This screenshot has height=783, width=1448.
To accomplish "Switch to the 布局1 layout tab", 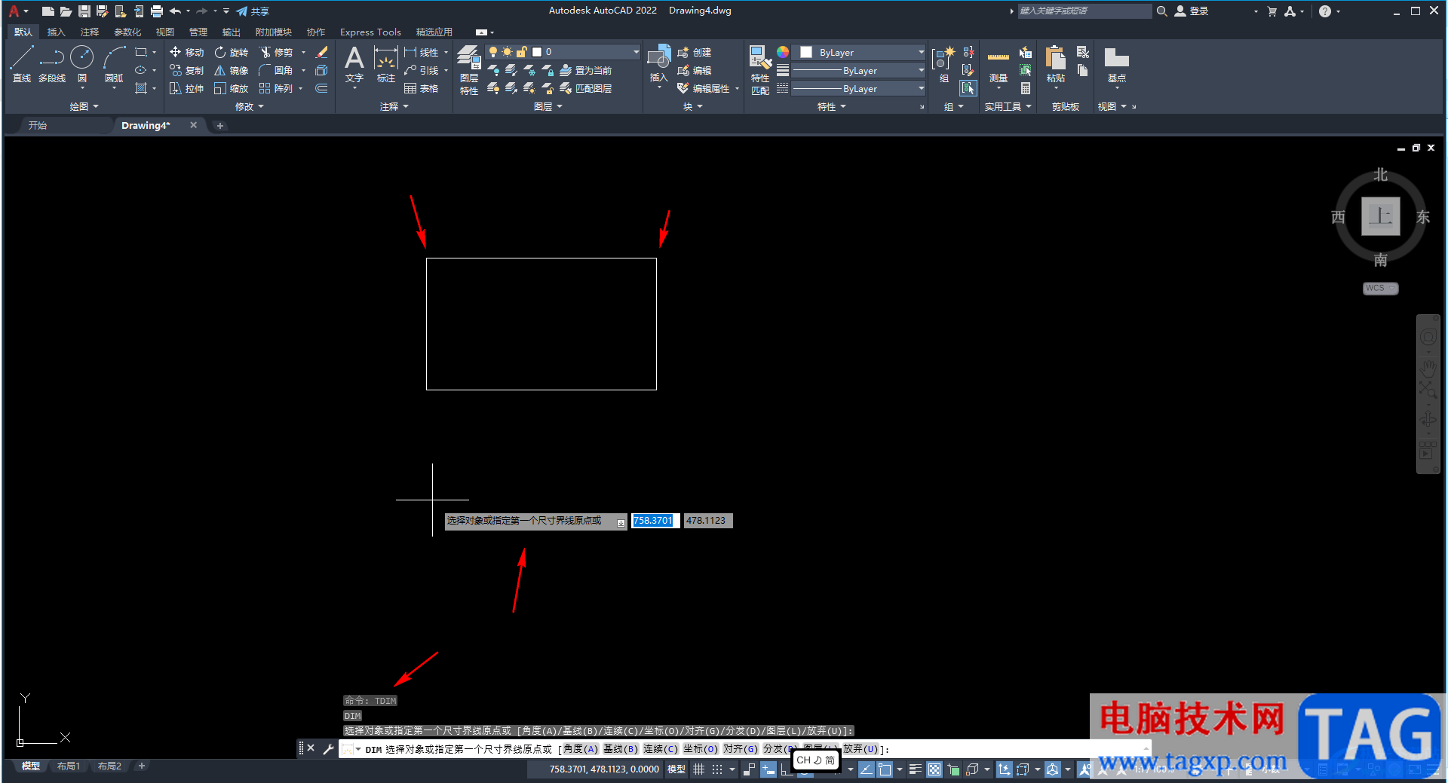I will click(69, 766).
